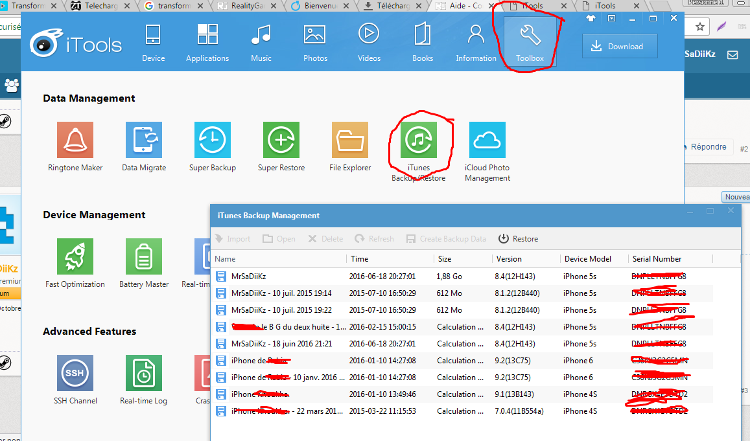Select backup dated 2015-03-22 11:15:53
Viewport: 750px width, 441px height.
[463, 411]
